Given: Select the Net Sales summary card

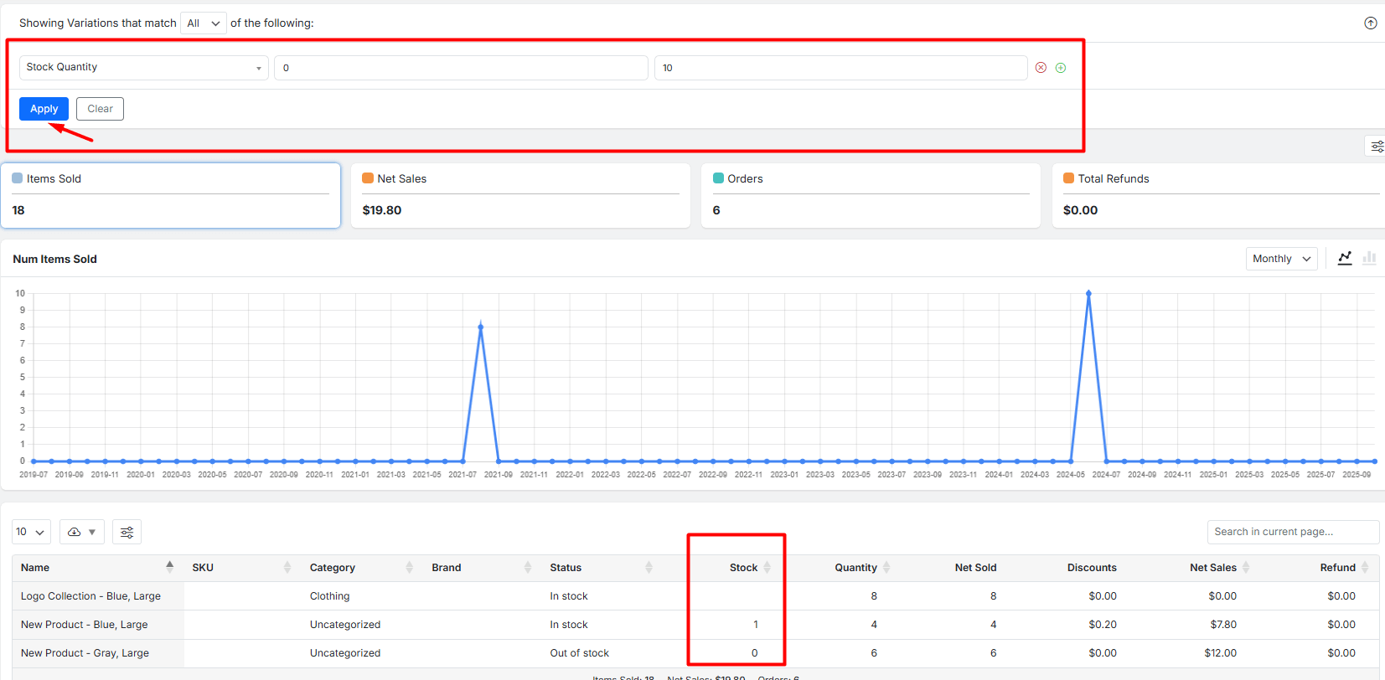Looking at the screenshot, I should point(519,195).
